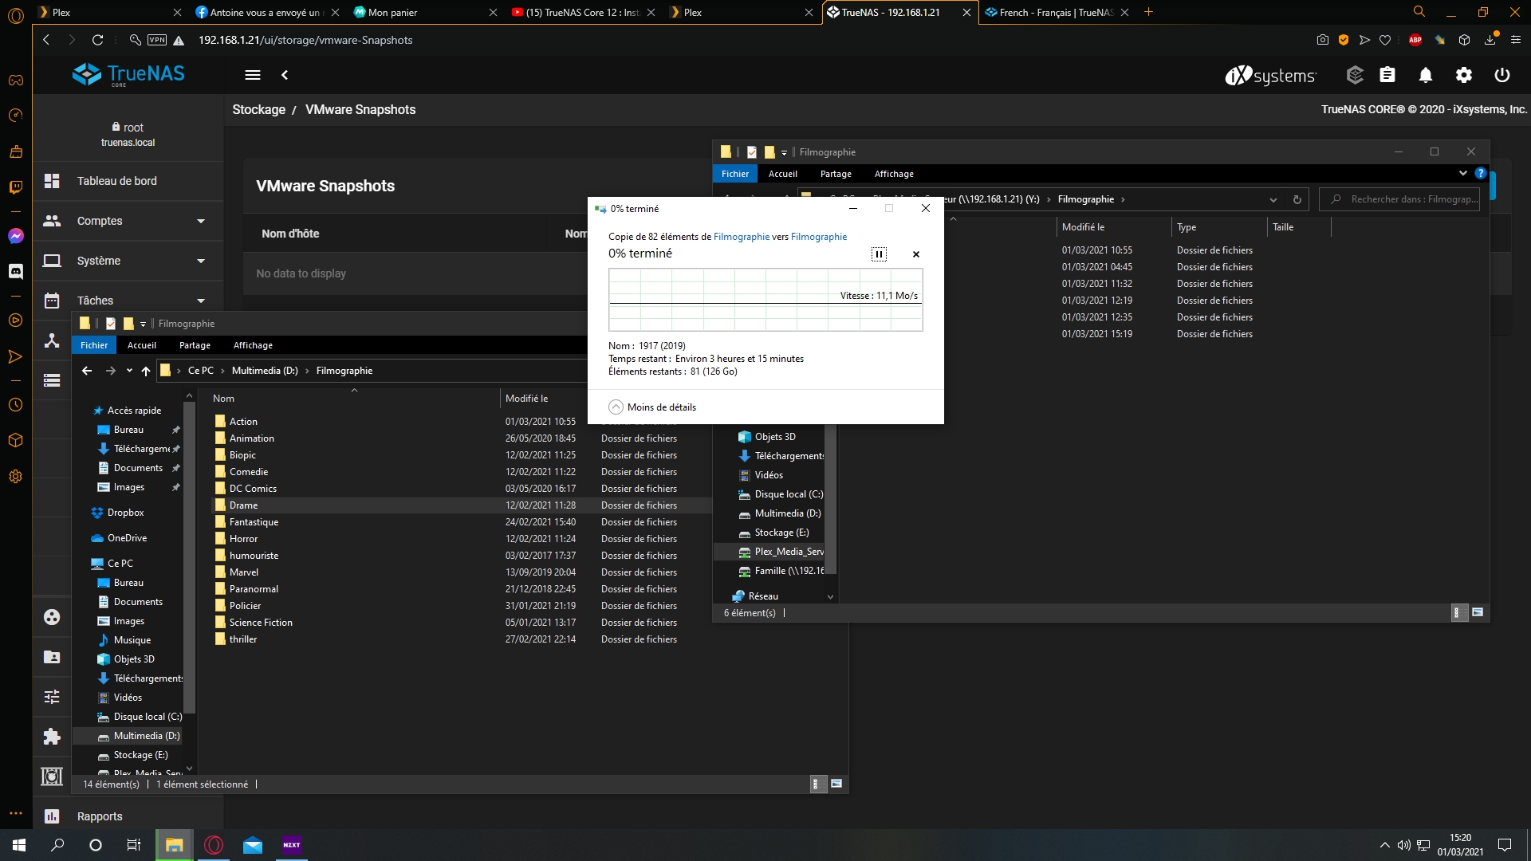Open quick access toolbar dropdown in local Explorer

[144, 324]
